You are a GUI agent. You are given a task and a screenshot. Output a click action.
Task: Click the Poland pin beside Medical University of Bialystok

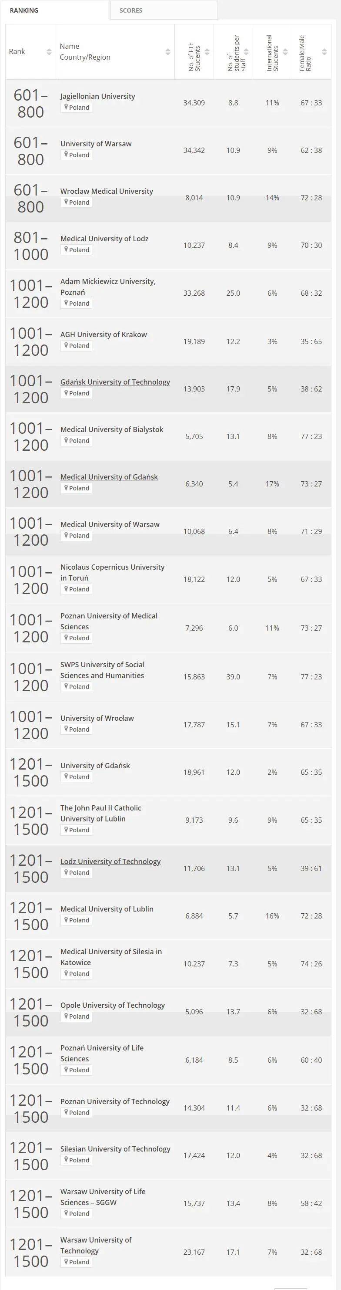[x=76, y=440]
